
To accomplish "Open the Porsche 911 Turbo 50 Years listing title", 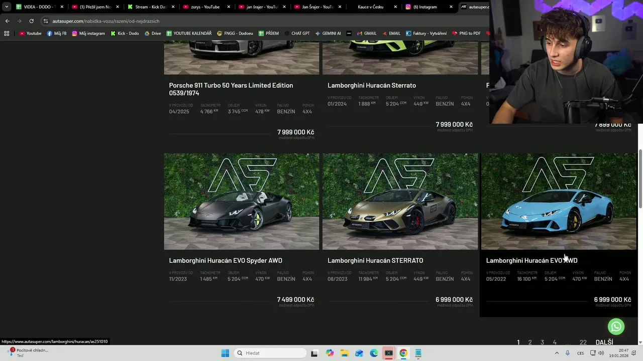I will (x=231, y=89).
